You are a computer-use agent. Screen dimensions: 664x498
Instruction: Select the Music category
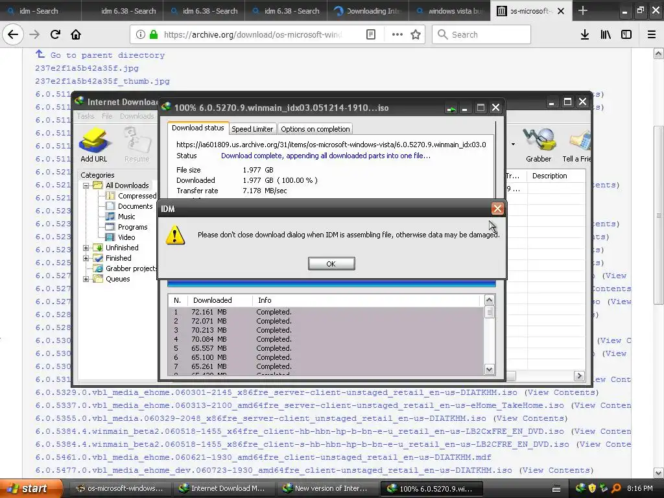click(x=126, y=217)
